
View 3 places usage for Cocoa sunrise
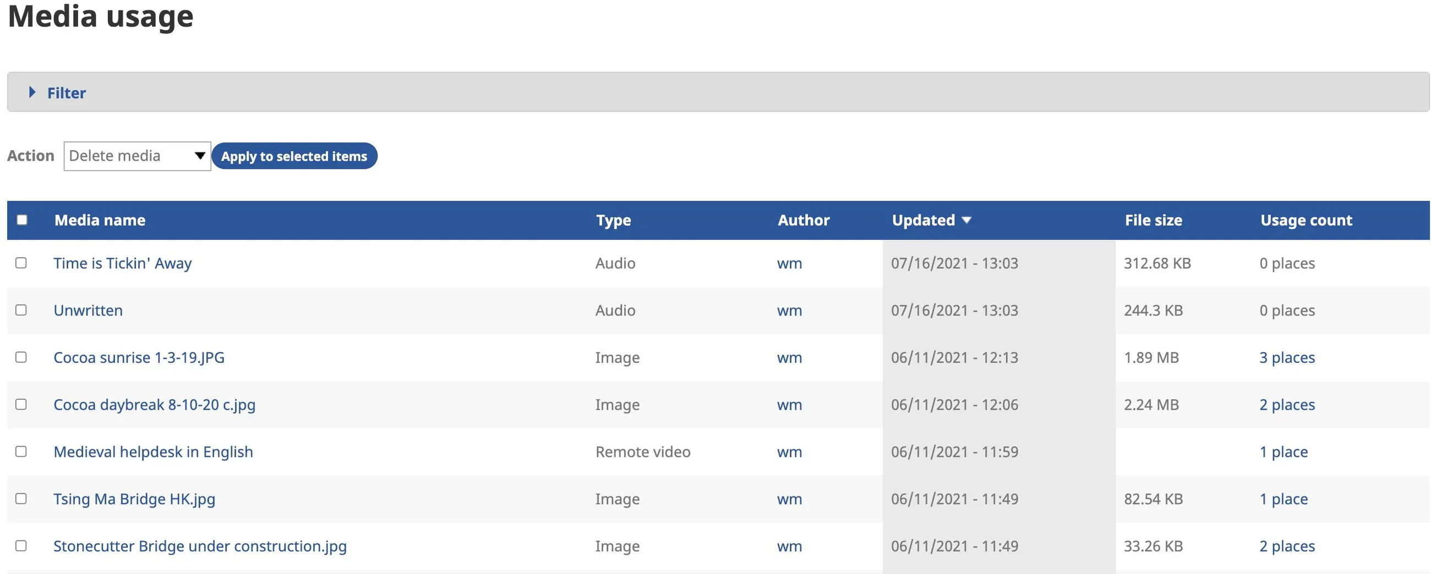(x=1287, y=357)
